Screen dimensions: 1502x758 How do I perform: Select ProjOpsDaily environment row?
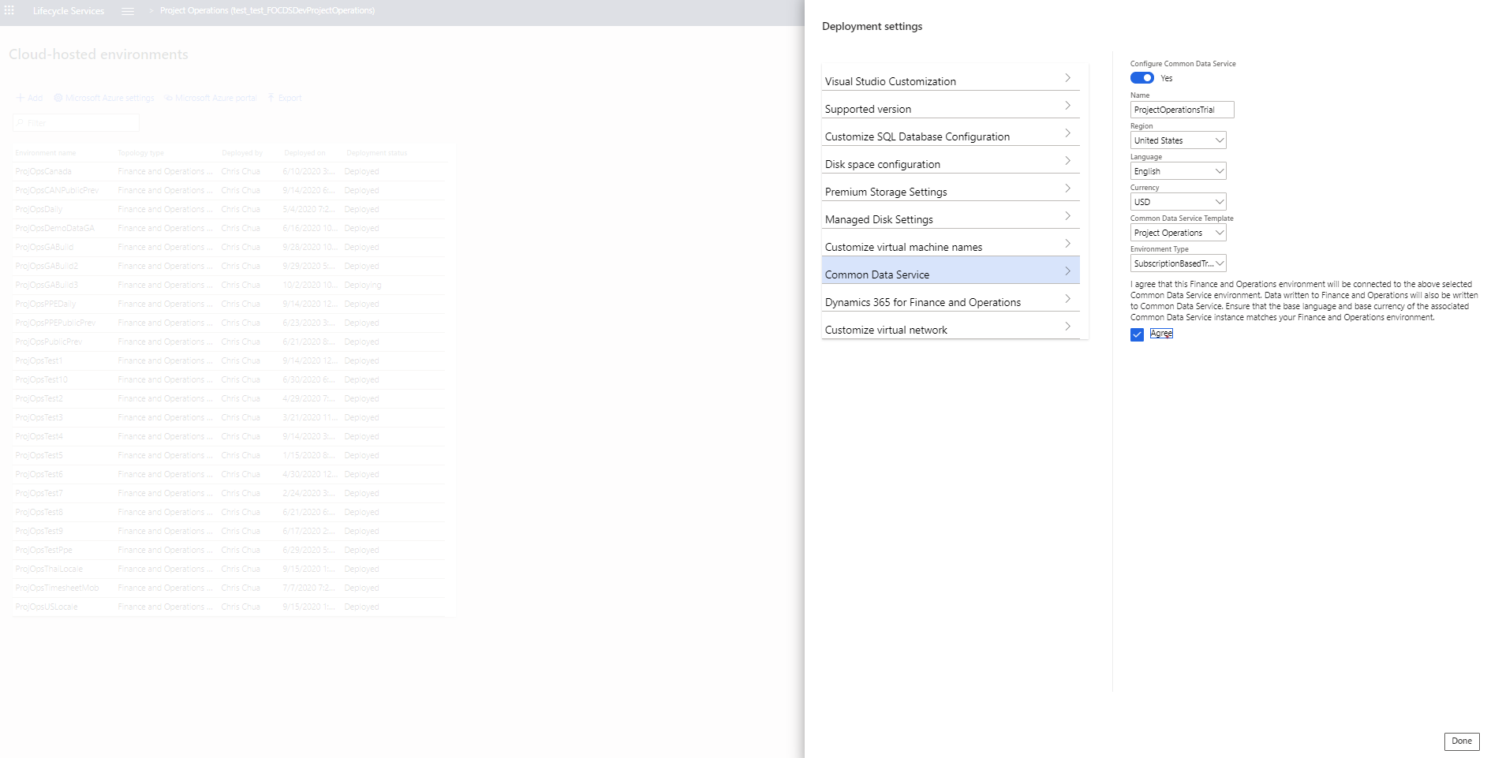click(x=229, y=209)
